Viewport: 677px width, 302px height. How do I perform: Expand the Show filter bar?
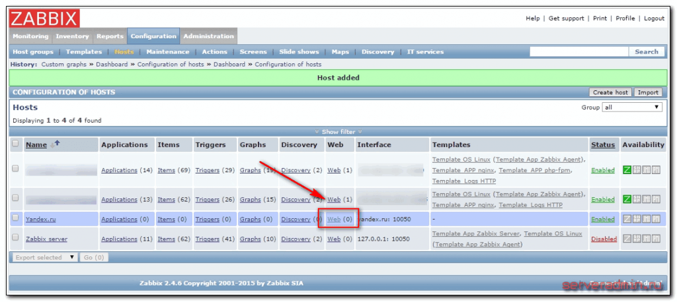pos(338,132)
